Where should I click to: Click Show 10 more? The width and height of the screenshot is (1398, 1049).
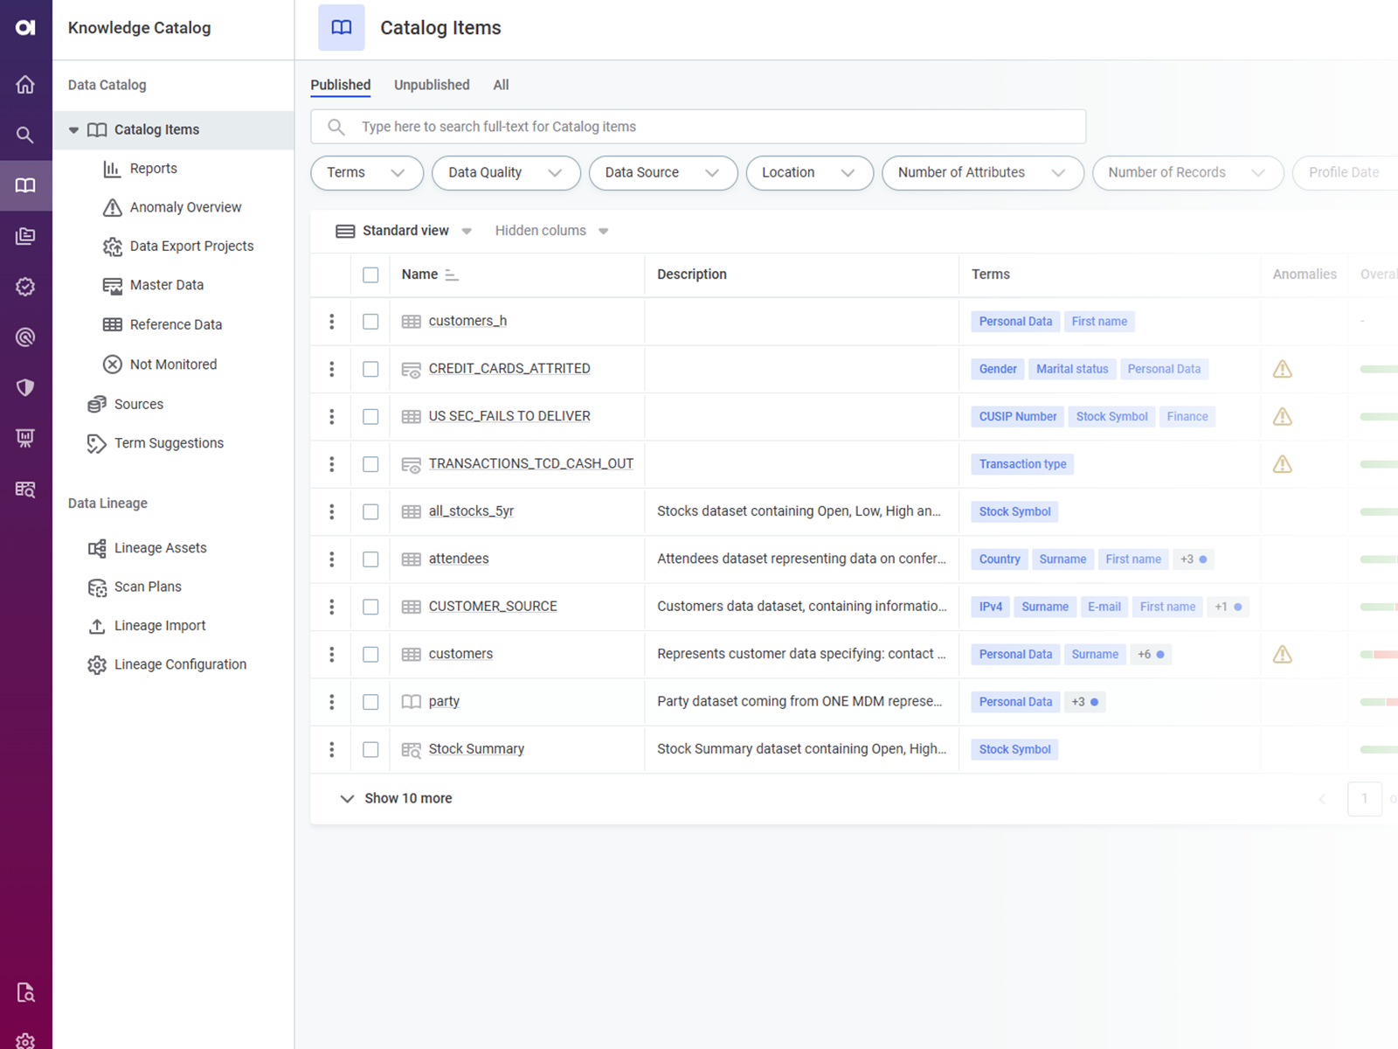coord(407,798)
